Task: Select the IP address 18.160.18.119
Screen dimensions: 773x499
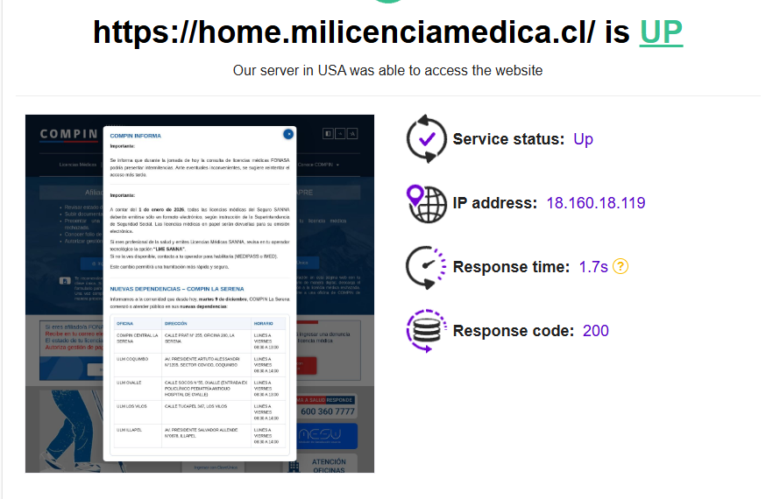Action: coord(596,203)
